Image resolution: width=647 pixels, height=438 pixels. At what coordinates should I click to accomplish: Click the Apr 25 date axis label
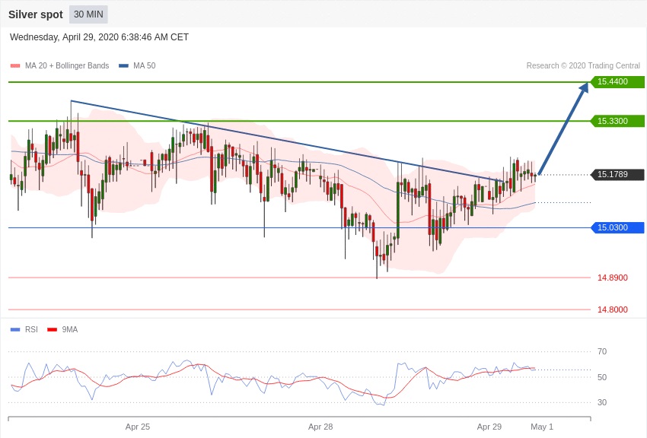[138, 427]
